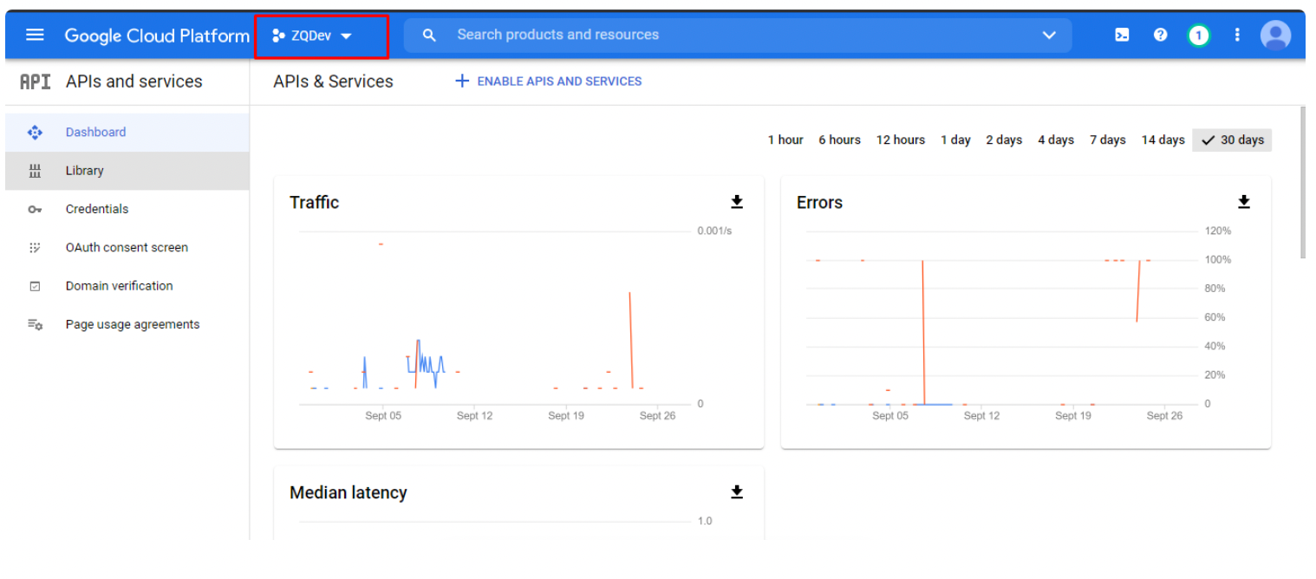This screenshot has width=1316, height=579.
Task: Expand the search bar dropdown arrow
Action: point(1049,36)
